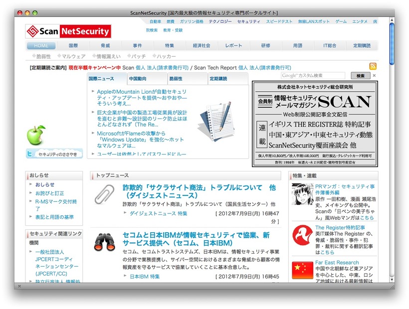Open the 事件 navigation item
The height and width of the screenshot is (309, 409).
[138, 45]
